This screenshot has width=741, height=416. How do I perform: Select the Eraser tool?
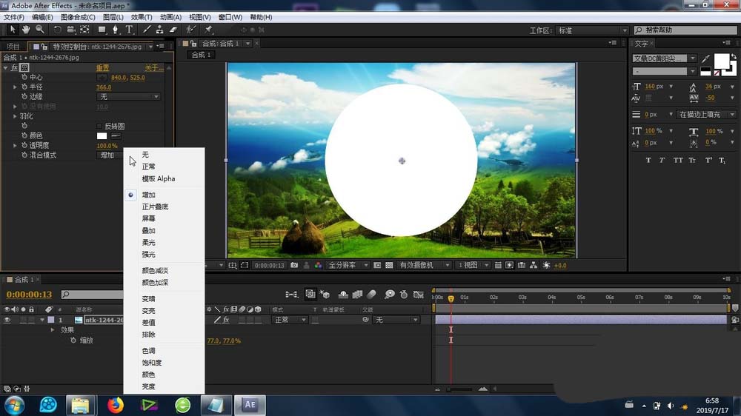pyautogui.click(x=173, y=30)
